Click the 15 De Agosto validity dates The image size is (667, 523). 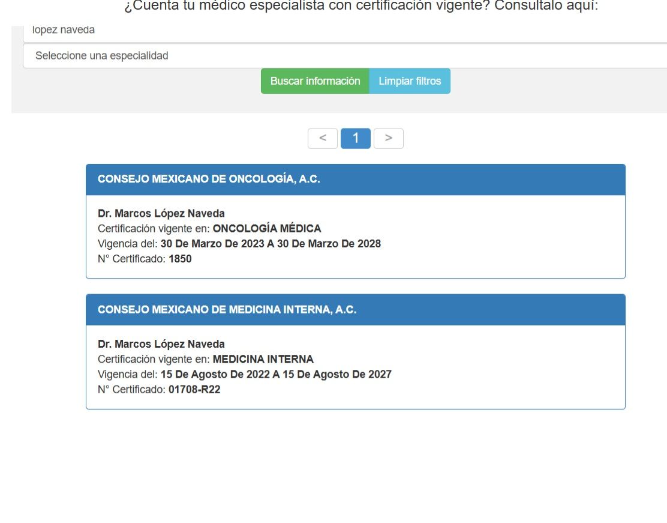(x=276, y=374)
